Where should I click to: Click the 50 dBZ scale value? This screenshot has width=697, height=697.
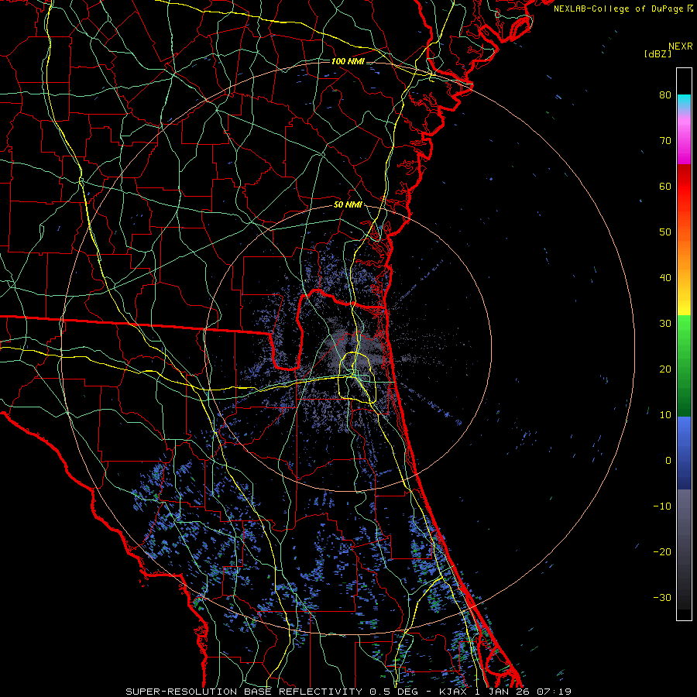point(665,232)
